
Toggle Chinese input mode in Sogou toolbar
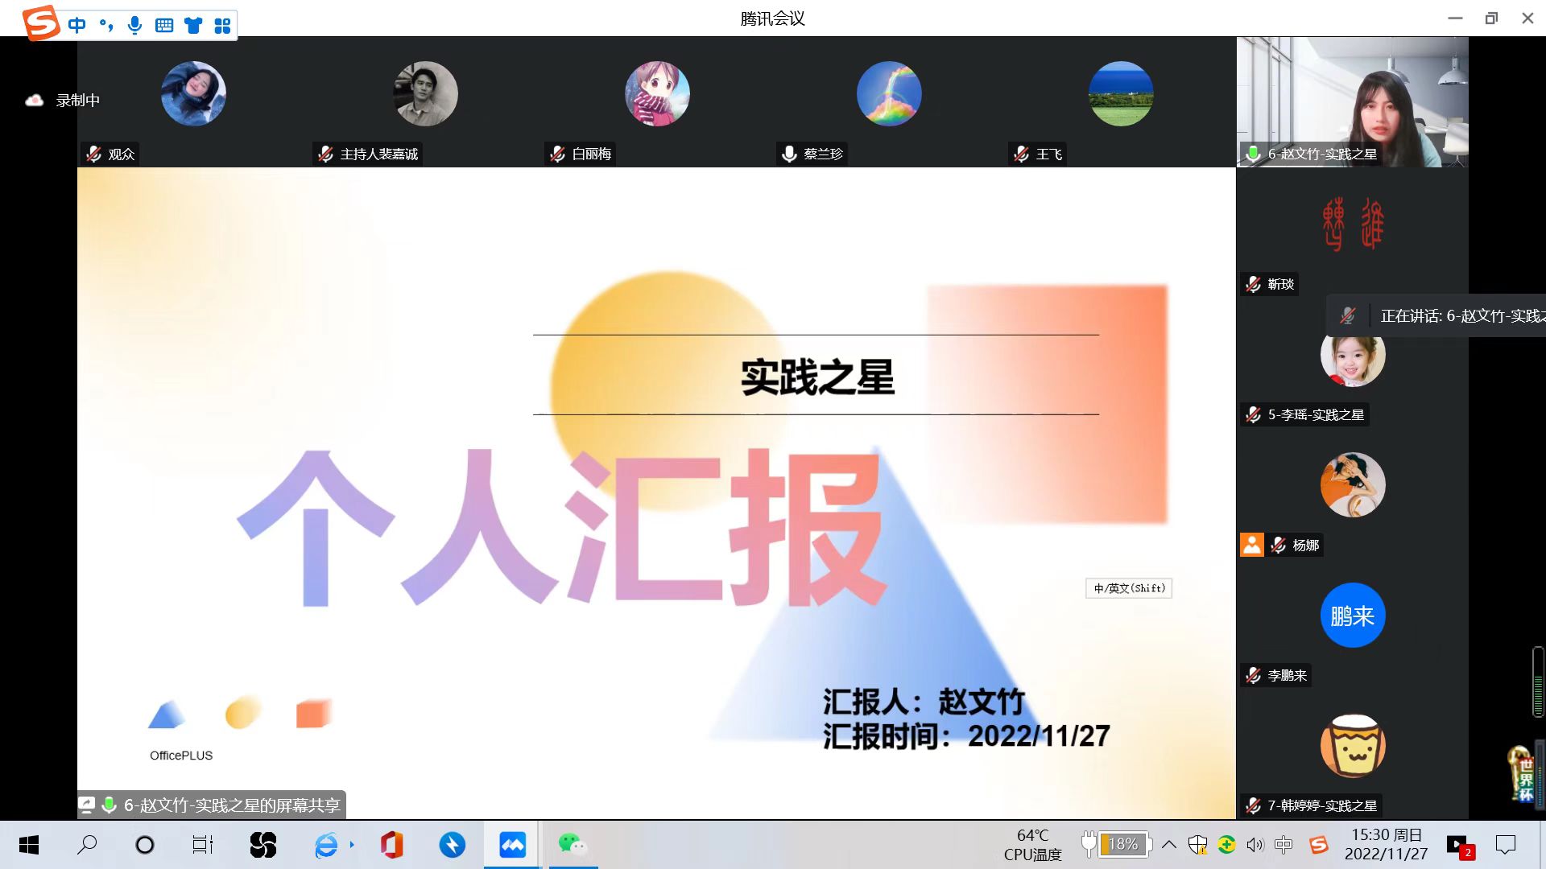[x=77, y=26]
